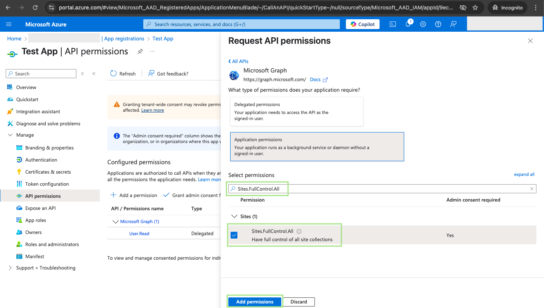Collapse the Sites (1) permission group
This screenshot has width=544, height=308.
point(234,216)
